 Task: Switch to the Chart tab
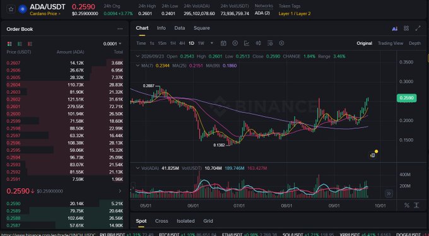click(x=142, y=28)
